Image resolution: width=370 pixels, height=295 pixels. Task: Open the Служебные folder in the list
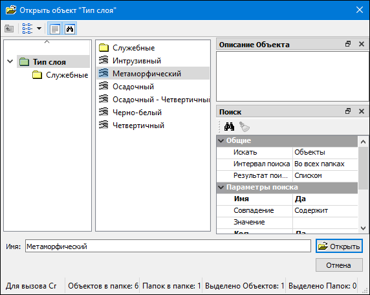tap(127, 48)
